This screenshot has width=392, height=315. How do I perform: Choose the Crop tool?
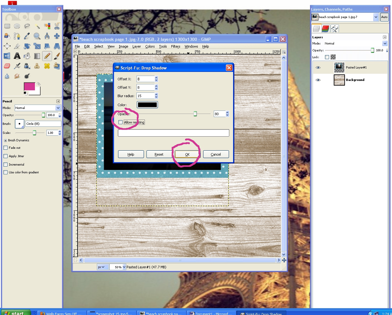[17, 46]
